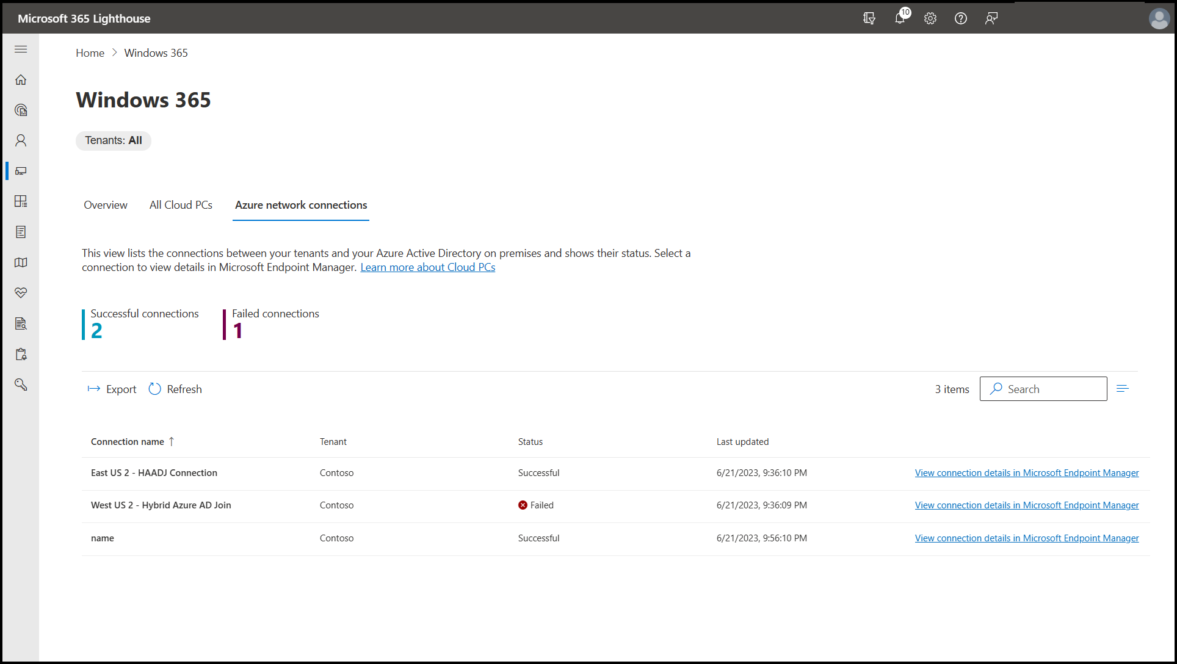This screenshot has height=664, width=1177.
Task: Open Learn more about Cloud PCs link
Action: pos(428,267)
